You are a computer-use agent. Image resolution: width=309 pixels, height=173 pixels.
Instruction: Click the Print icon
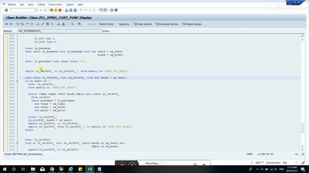tap(67, 10)
